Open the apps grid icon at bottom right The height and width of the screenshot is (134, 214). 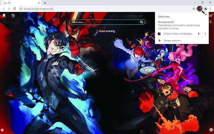pos(211,130)
